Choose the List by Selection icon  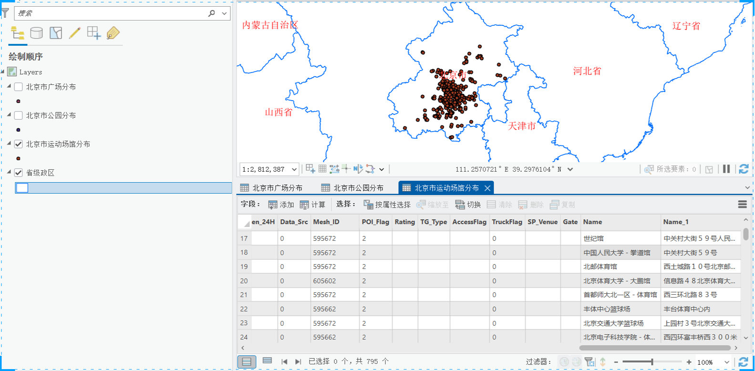click(56, 33)
